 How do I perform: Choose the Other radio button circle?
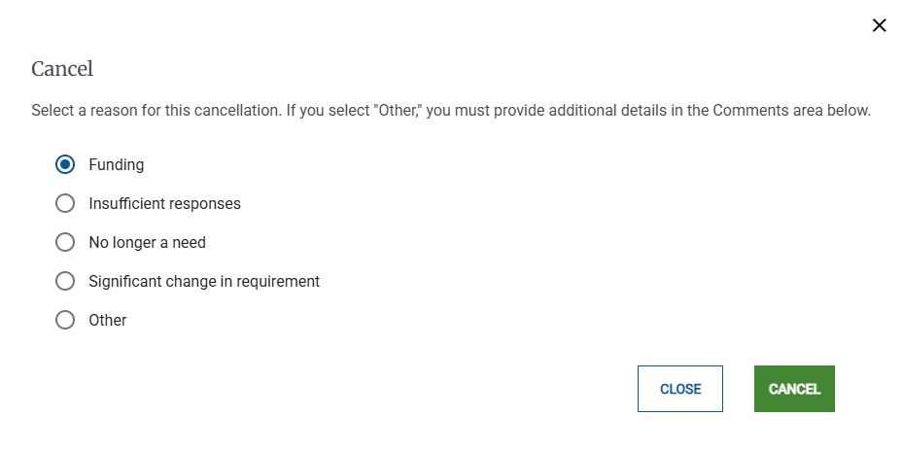click(x=65, y=321)
